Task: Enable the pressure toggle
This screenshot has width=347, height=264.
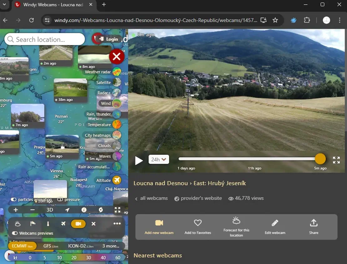Action: (x=60, y=199)
